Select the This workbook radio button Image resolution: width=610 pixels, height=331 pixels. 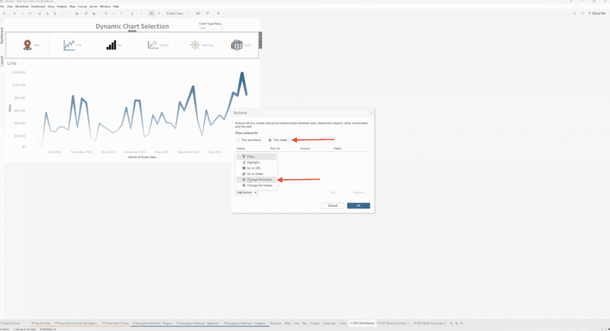click(238, 140)
